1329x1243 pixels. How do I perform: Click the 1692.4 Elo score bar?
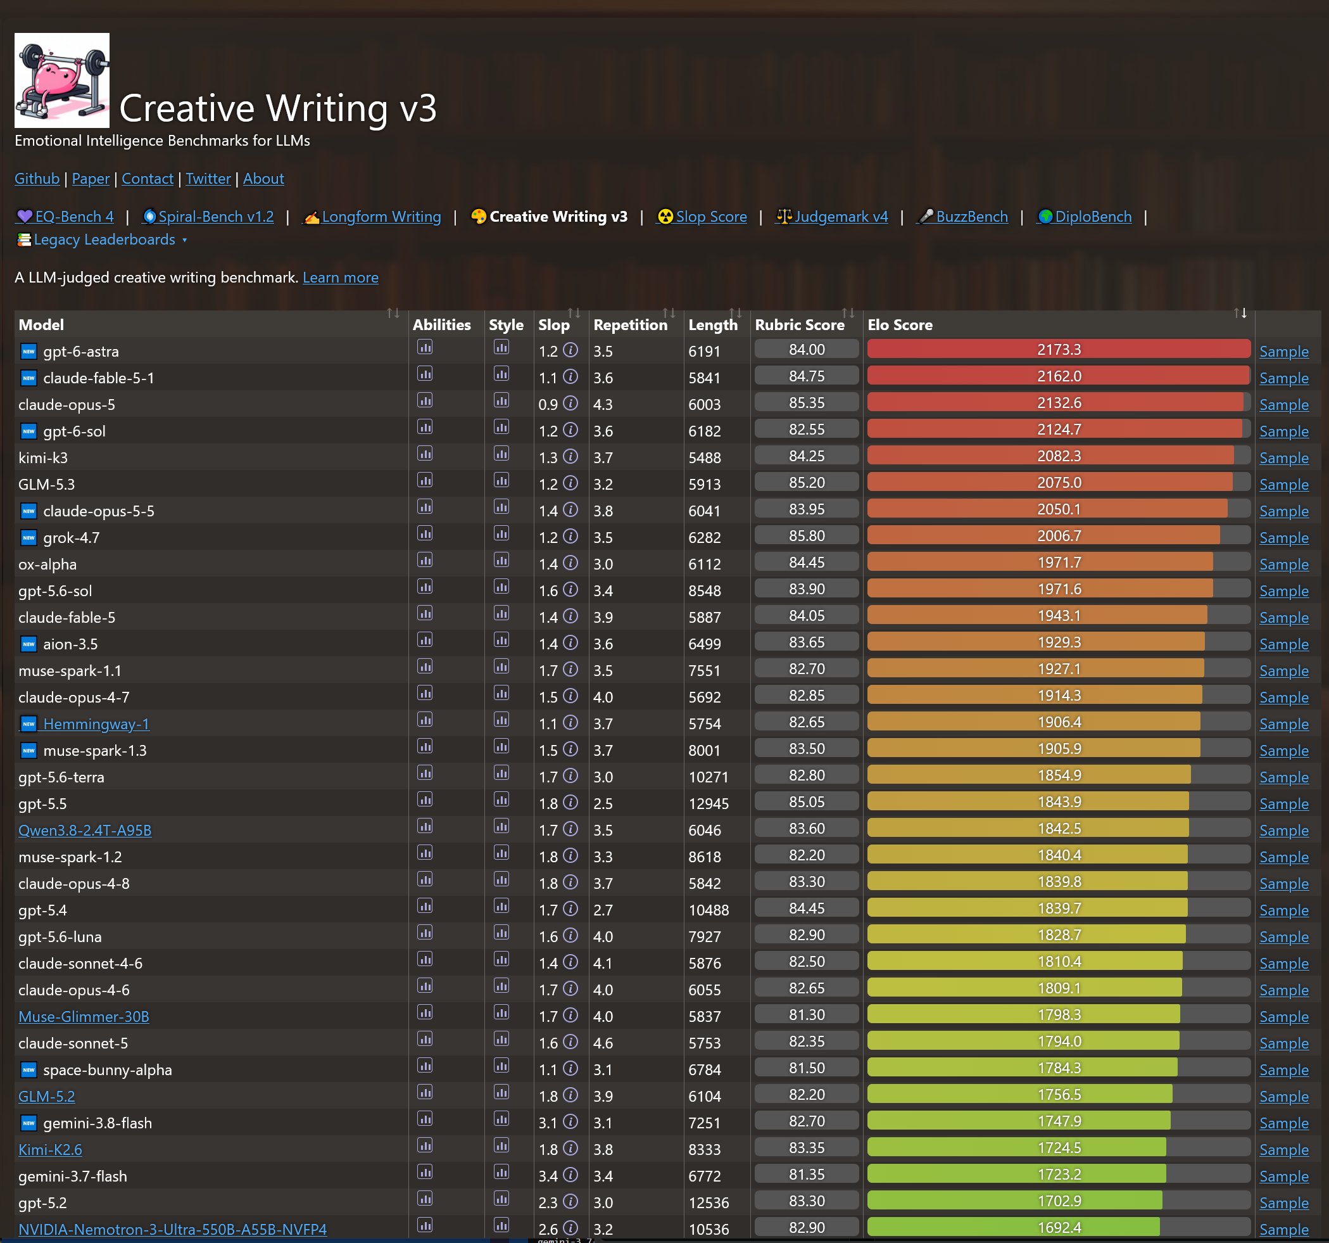click(x=1058, y=1228)
